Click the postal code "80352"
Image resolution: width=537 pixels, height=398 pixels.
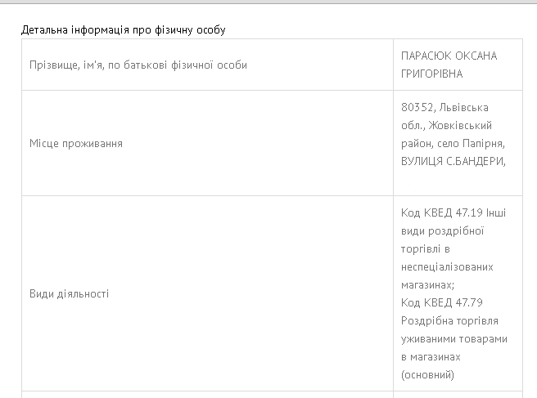pos(417,107)
